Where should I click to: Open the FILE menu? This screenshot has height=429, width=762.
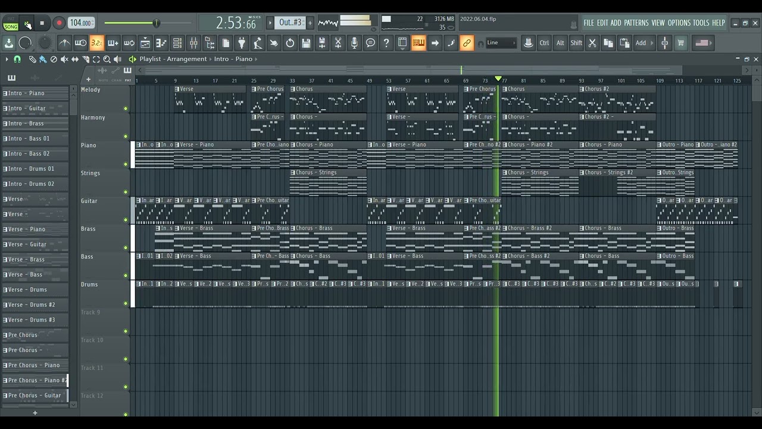click(589, 23)
